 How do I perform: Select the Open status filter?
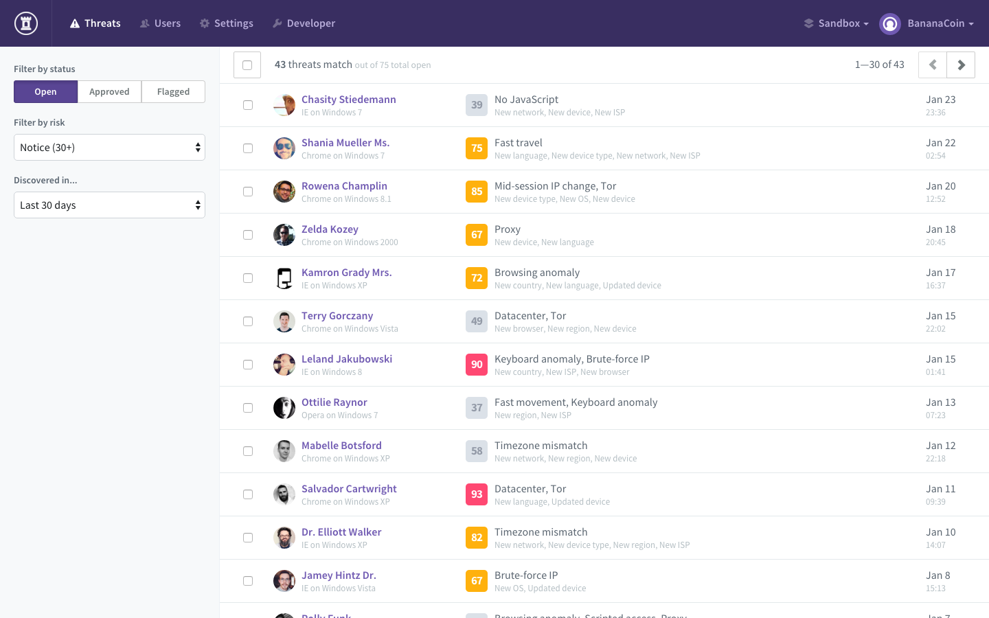[x=46, y=92]
